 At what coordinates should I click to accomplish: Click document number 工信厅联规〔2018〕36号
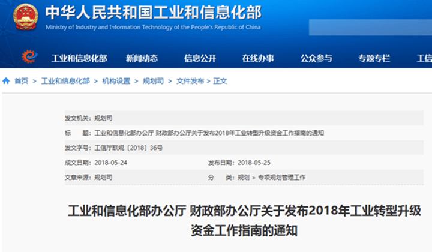[x=128, y=148]
